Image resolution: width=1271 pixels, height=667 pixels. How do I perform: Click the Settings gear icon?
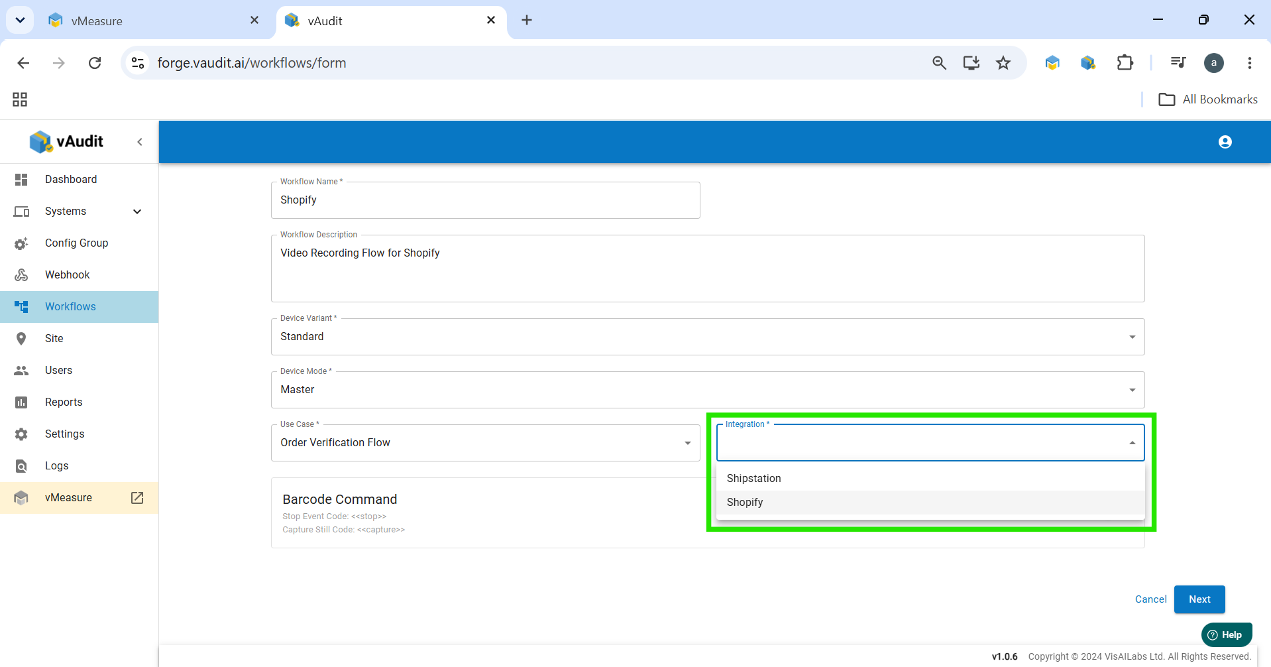21,434
